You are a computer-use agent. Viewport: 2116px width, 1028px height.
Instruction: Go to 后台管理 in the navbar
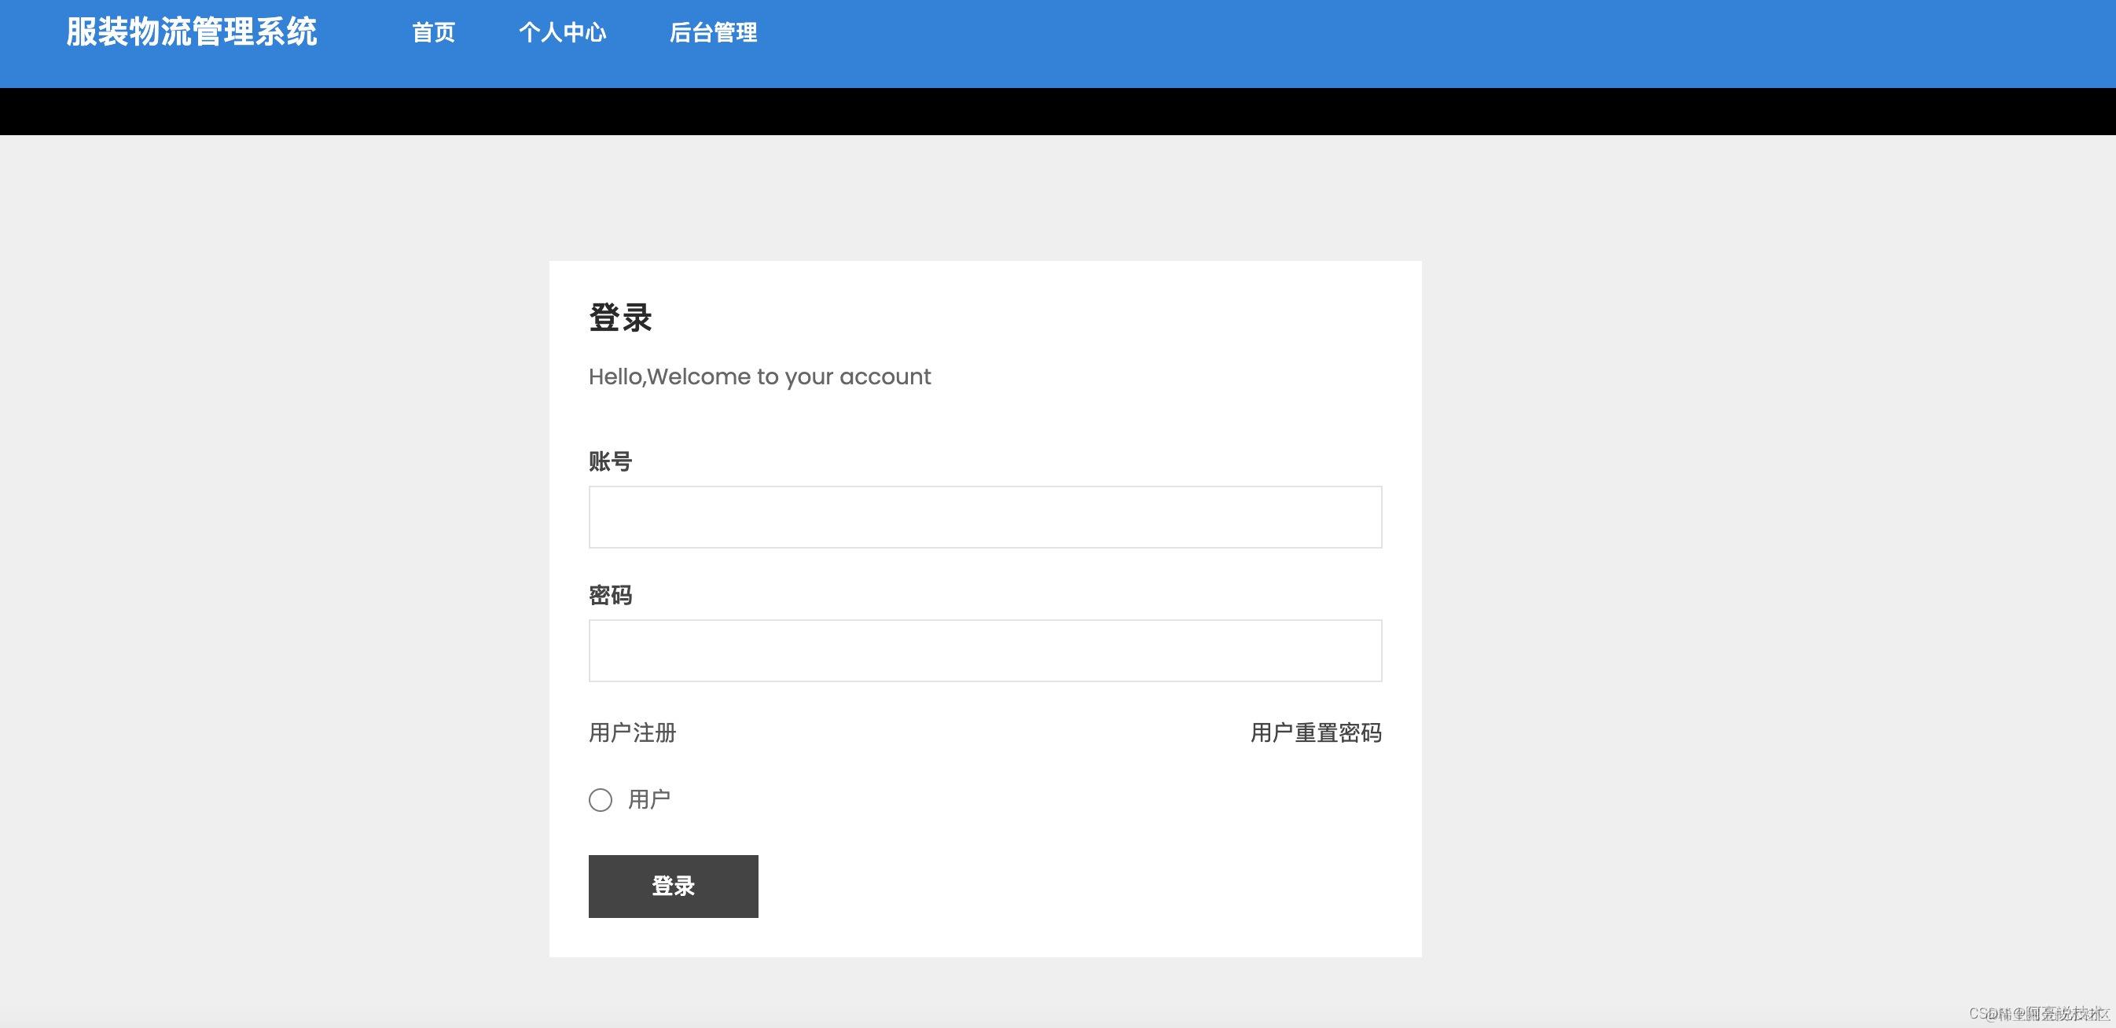(x=713, y=33)
